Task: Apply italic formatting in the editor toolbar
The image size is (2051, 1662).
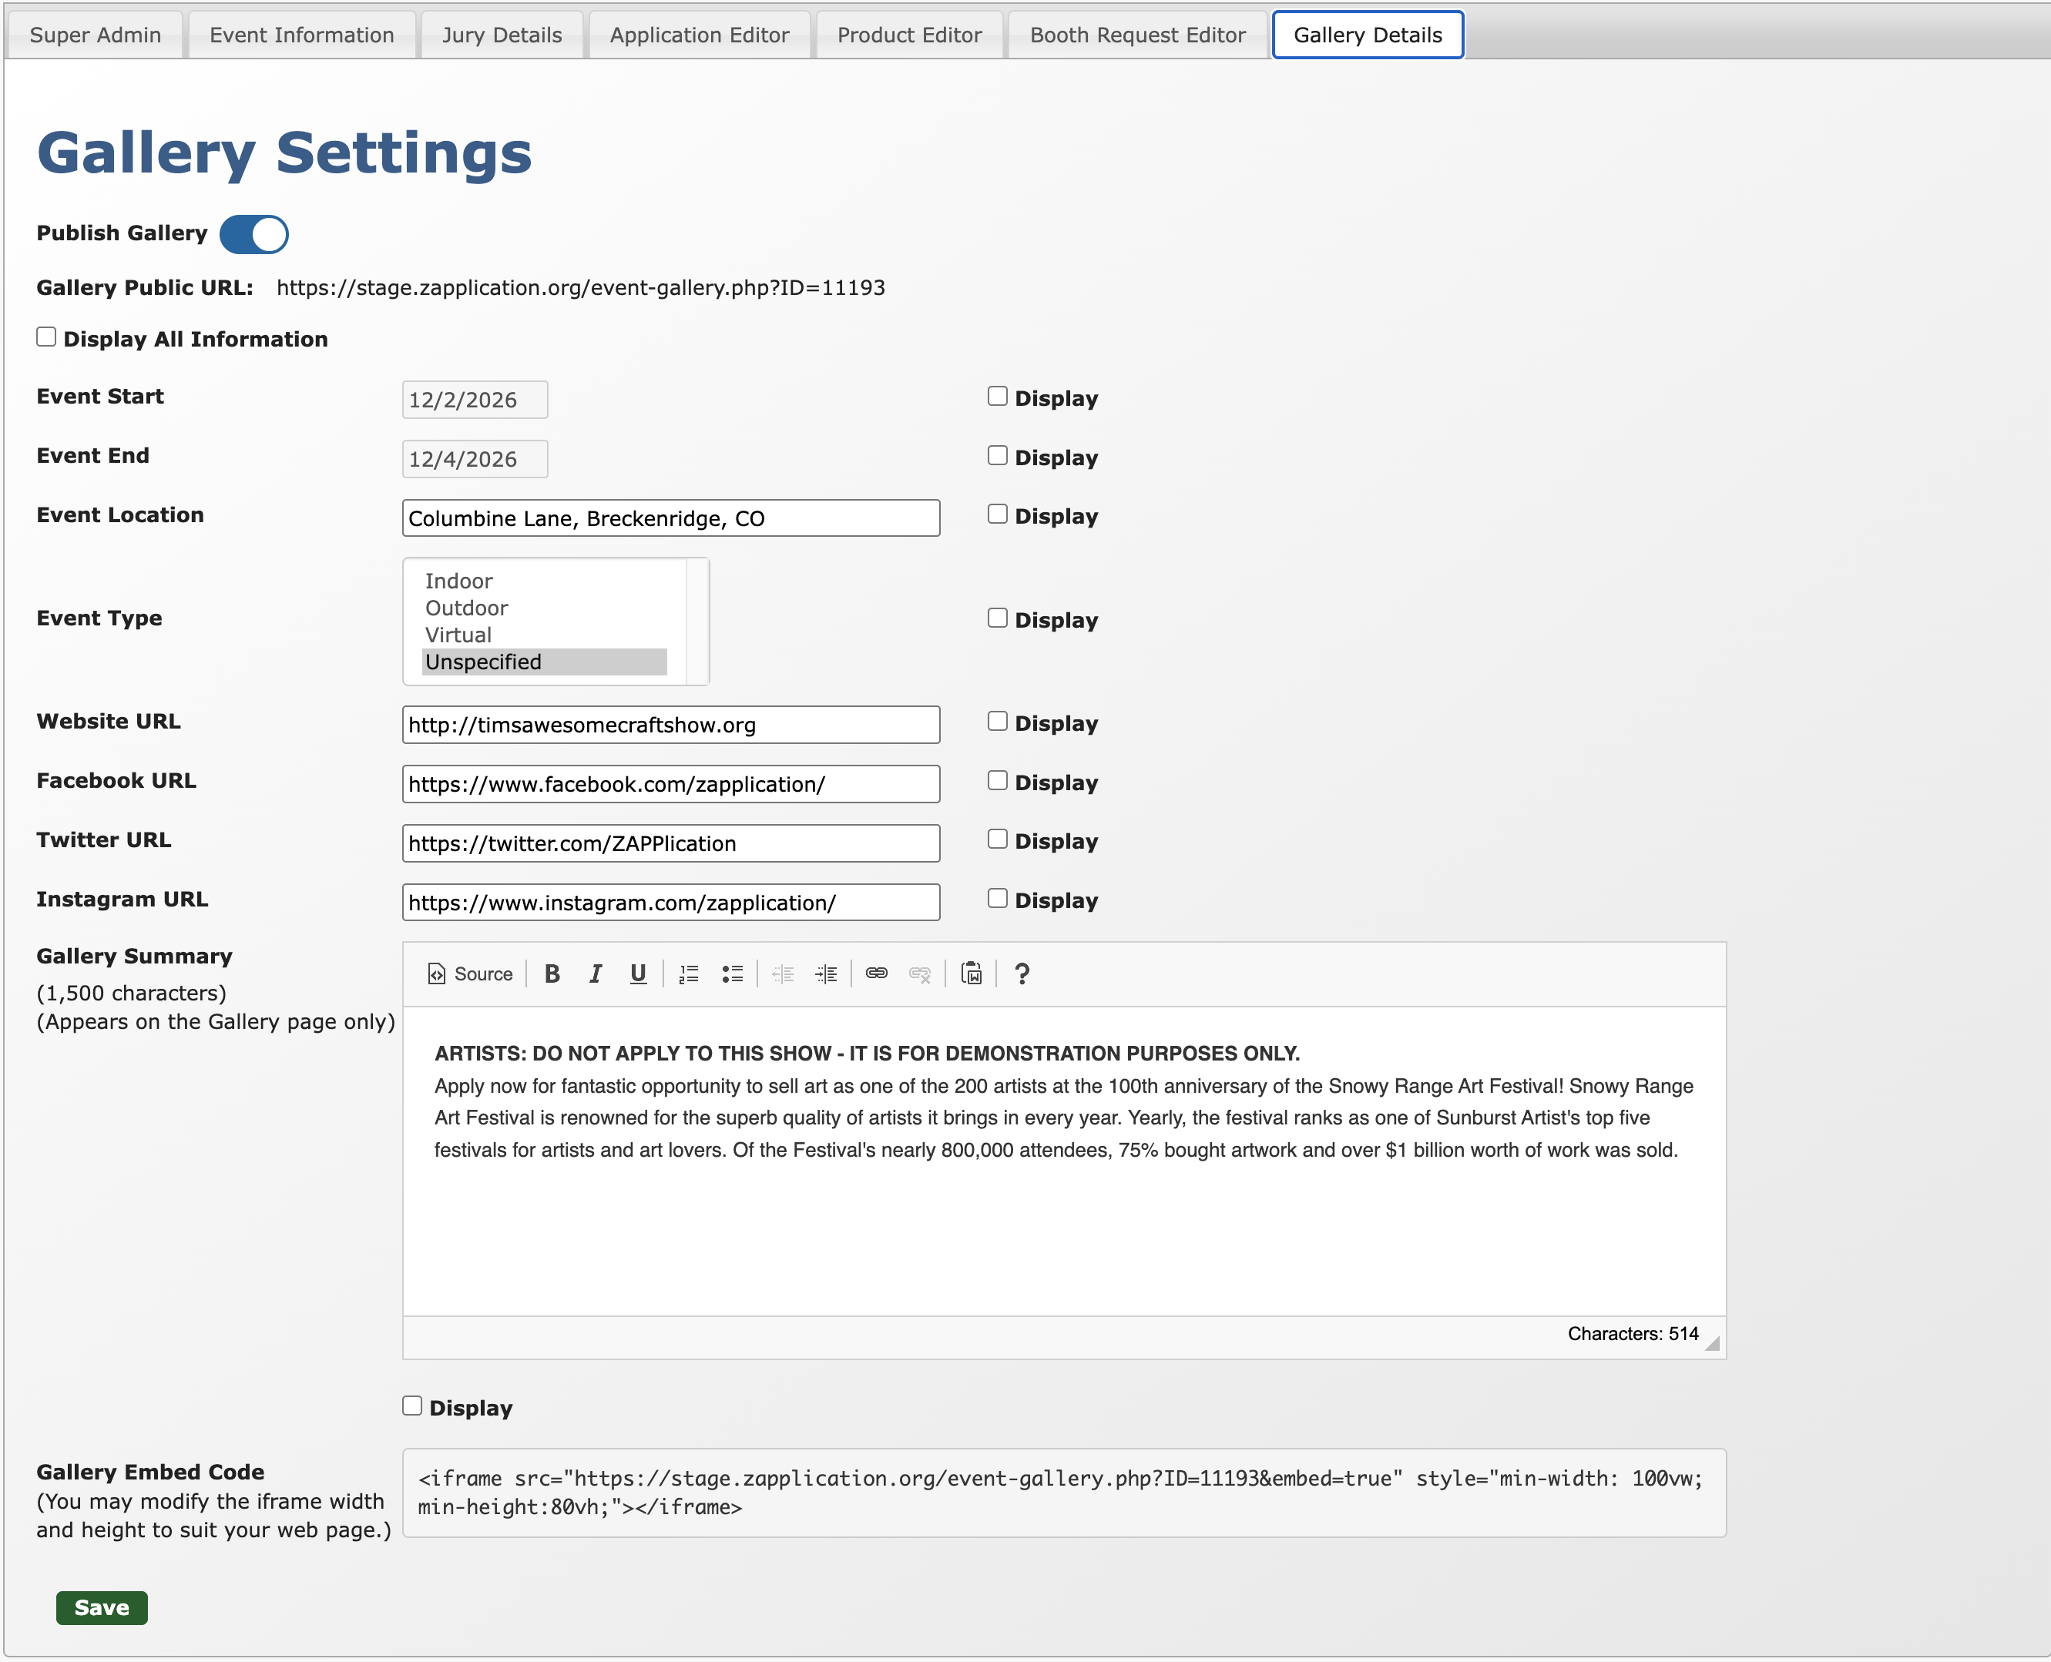Action: click(x=596, y=974)
